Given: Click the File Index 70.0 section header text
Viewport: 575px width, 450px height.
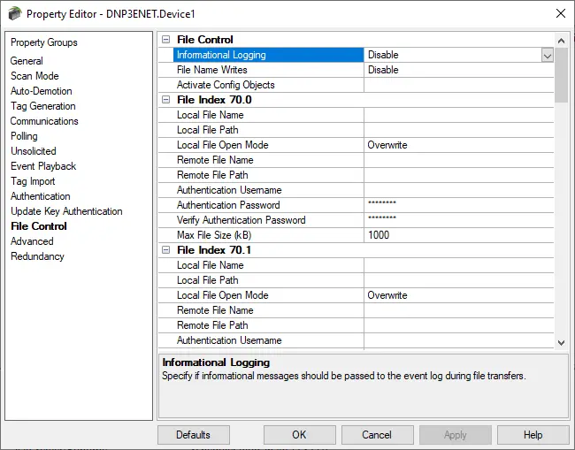Looking at the screenshot, I should tap(214, 100).
